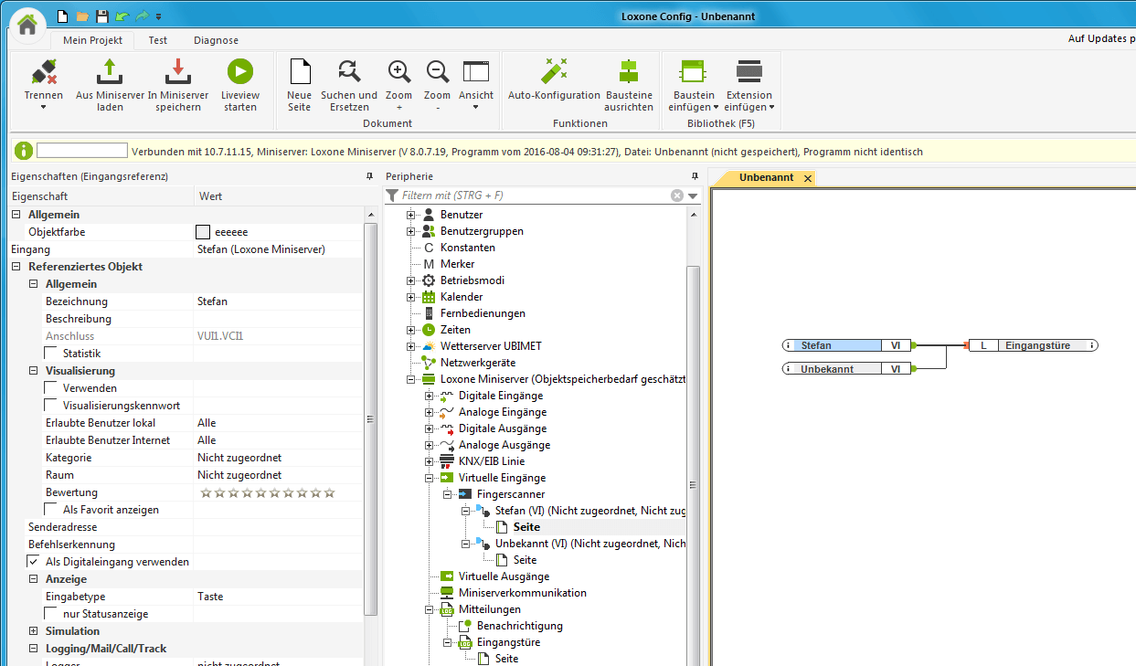Click the Trennen disconnect icon
The height and width of the screenshot is (666, 1136).
tap(43, 72)
